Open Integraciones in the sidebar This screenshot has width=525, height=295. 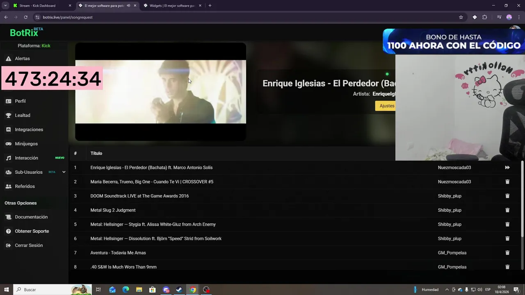pyautogui.click(x=29, y=129)
